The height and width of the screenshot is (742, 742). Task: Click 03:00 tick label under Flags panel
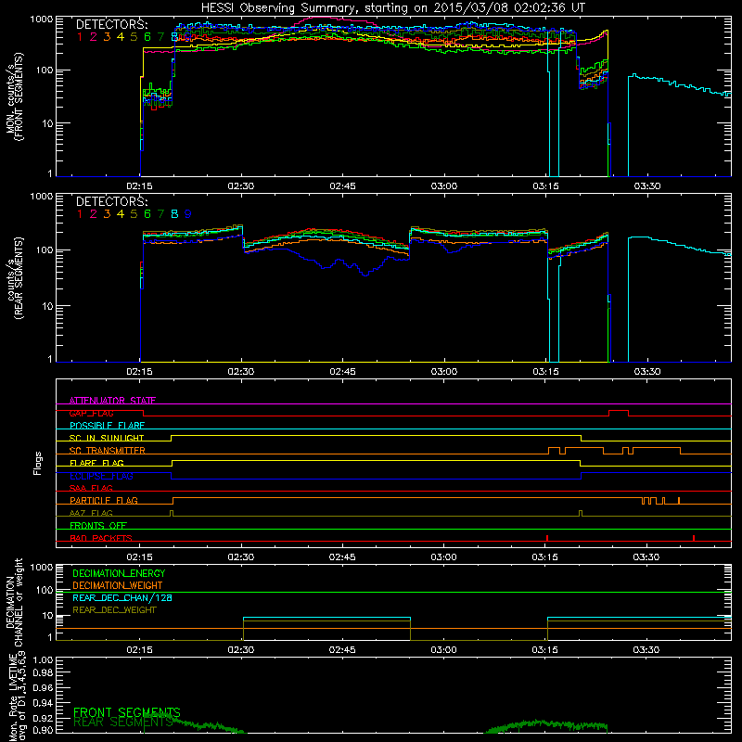(443, 557)
